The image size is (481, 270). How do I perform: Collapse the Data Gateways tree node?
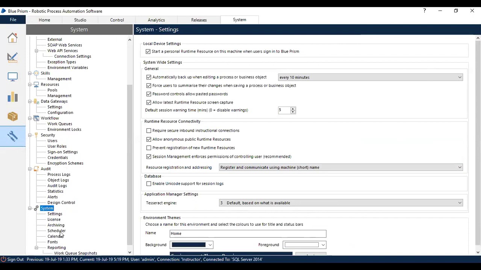(x=30, y=101)
